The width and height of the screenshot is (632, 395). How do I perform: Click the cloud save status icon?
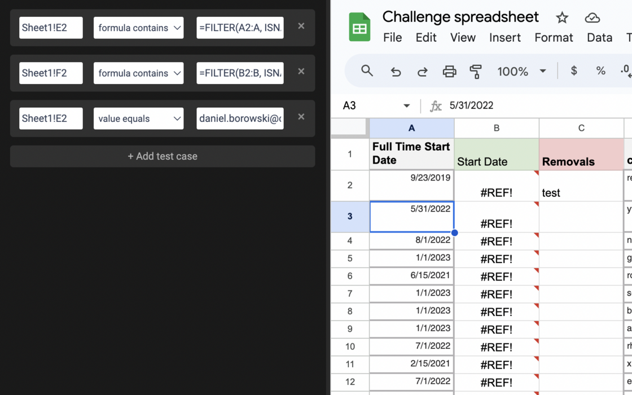click(x=592, y=17)
